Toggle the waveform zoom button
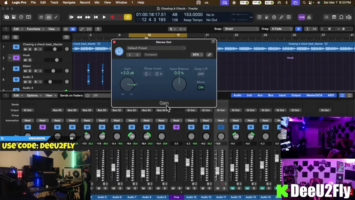 pyautogui.click(x=298, y=29)
